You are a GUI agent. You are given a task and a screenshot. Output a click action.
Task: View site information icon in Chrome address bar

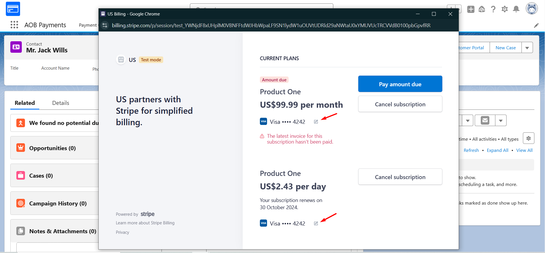click(x=105, y=26)
